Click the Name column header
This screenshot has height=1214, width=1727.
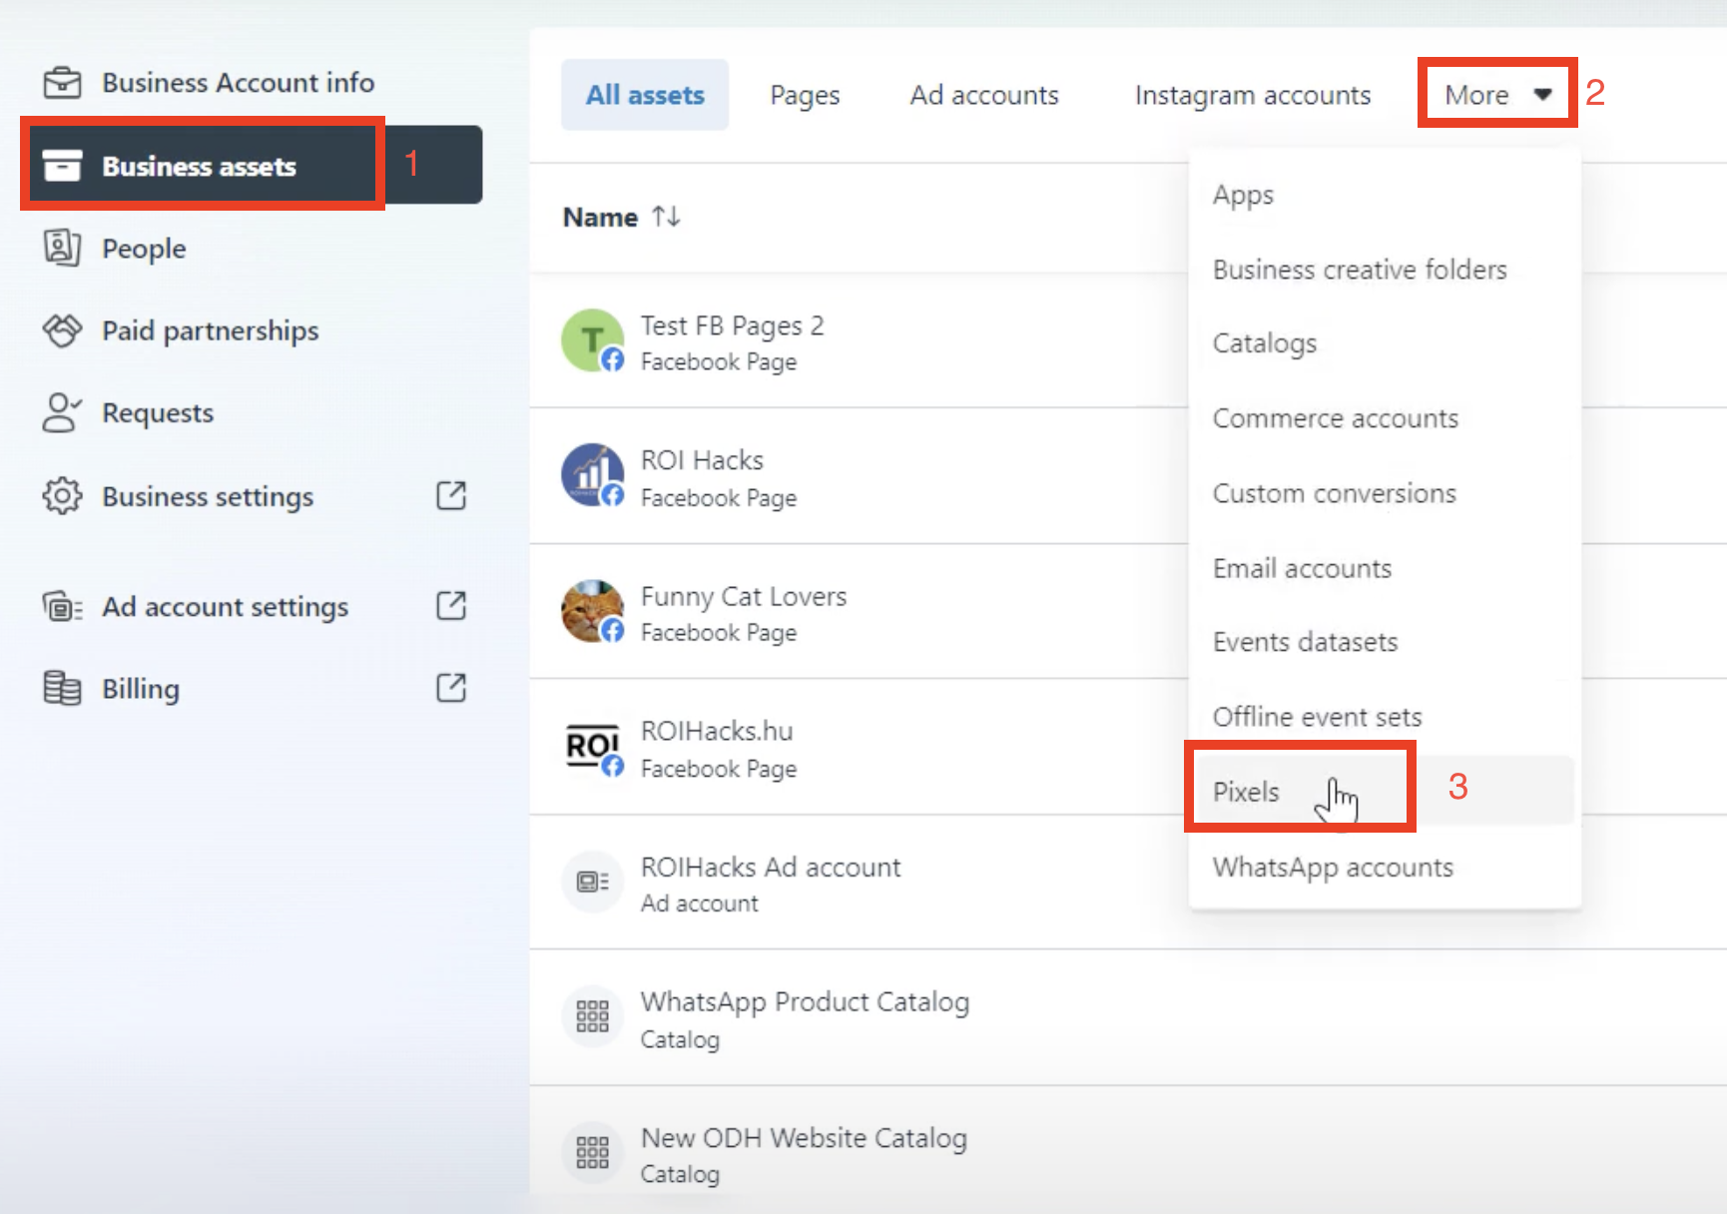pos(600,217)
